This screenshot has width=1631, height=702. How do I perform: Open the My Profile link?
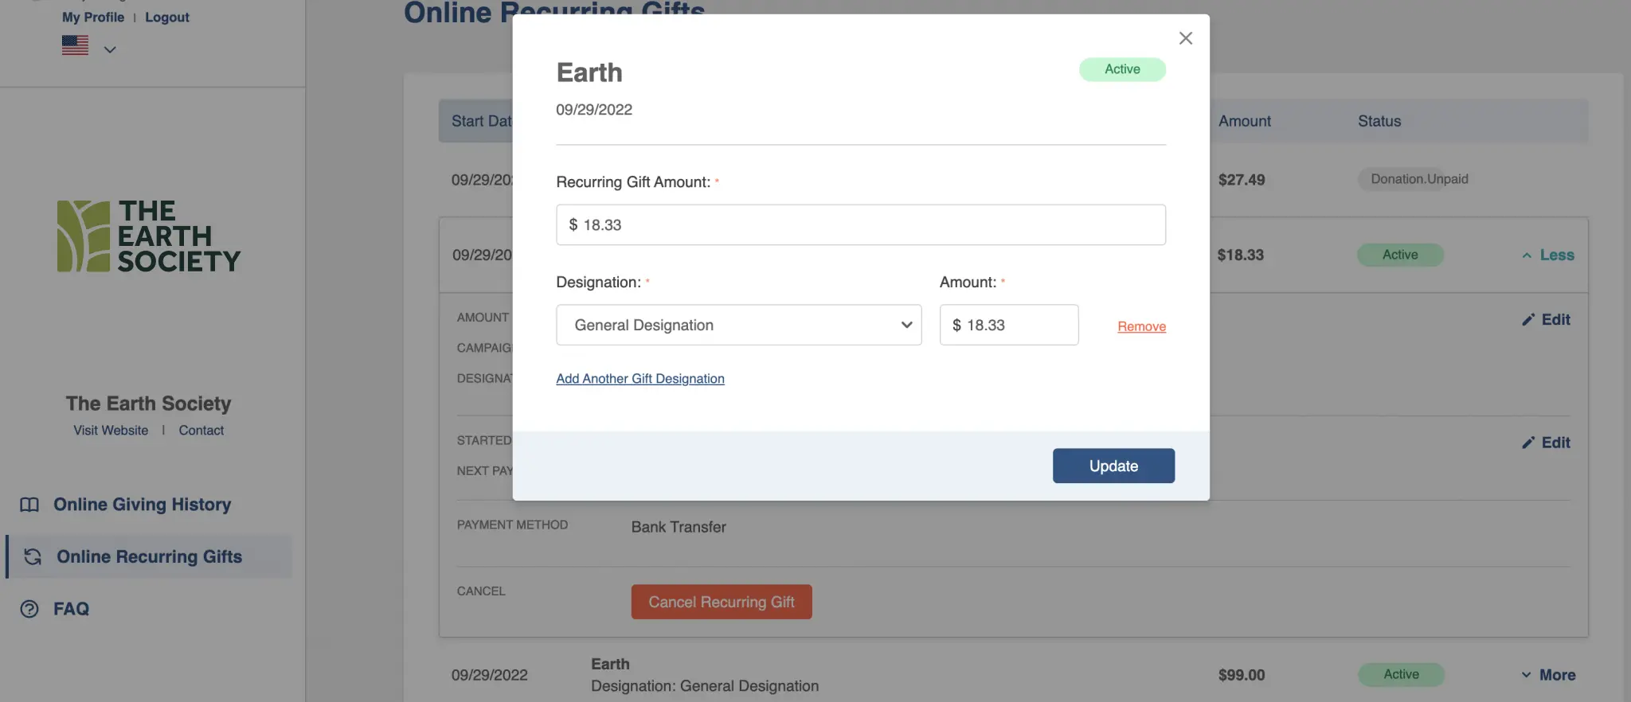click(93, 18)
